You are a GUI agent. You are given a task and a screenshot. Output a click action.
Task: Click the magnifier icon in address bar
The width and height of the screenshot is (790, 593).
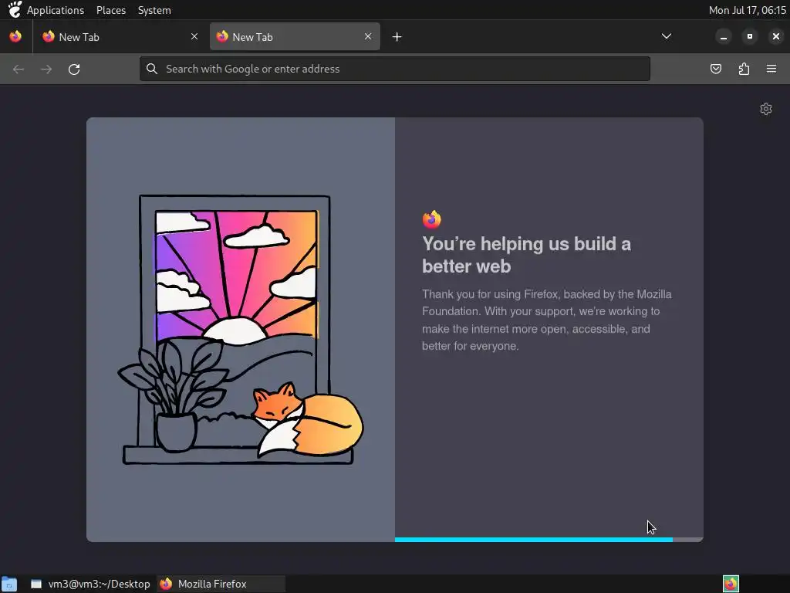point(152,69)
